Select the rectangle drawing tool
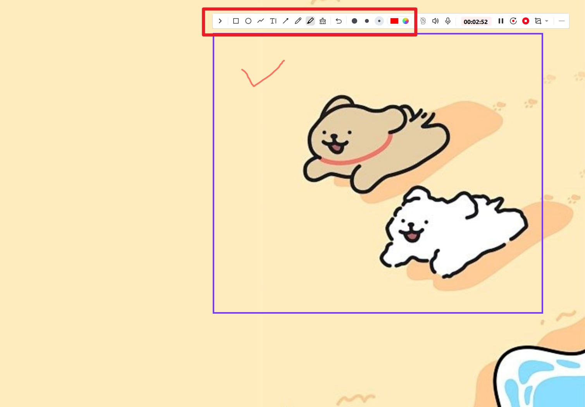Image resolution: width=585 pixels, height=407 pixels. 236,21
